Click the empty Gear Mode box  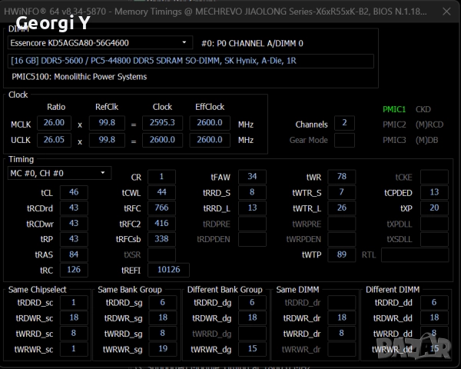click(x=344, y=140)
